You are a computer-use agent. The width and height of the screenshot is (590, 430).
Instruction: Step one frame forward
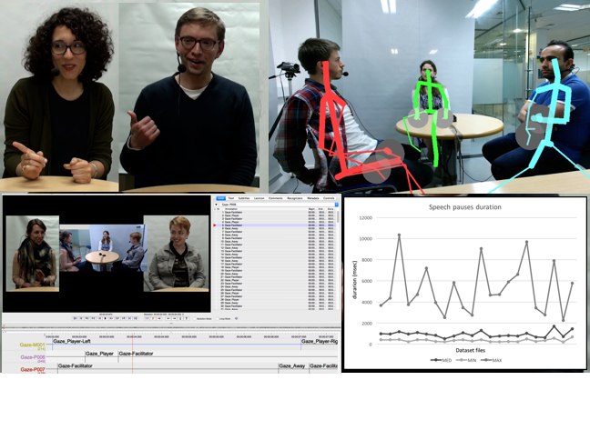coord(117,318)
